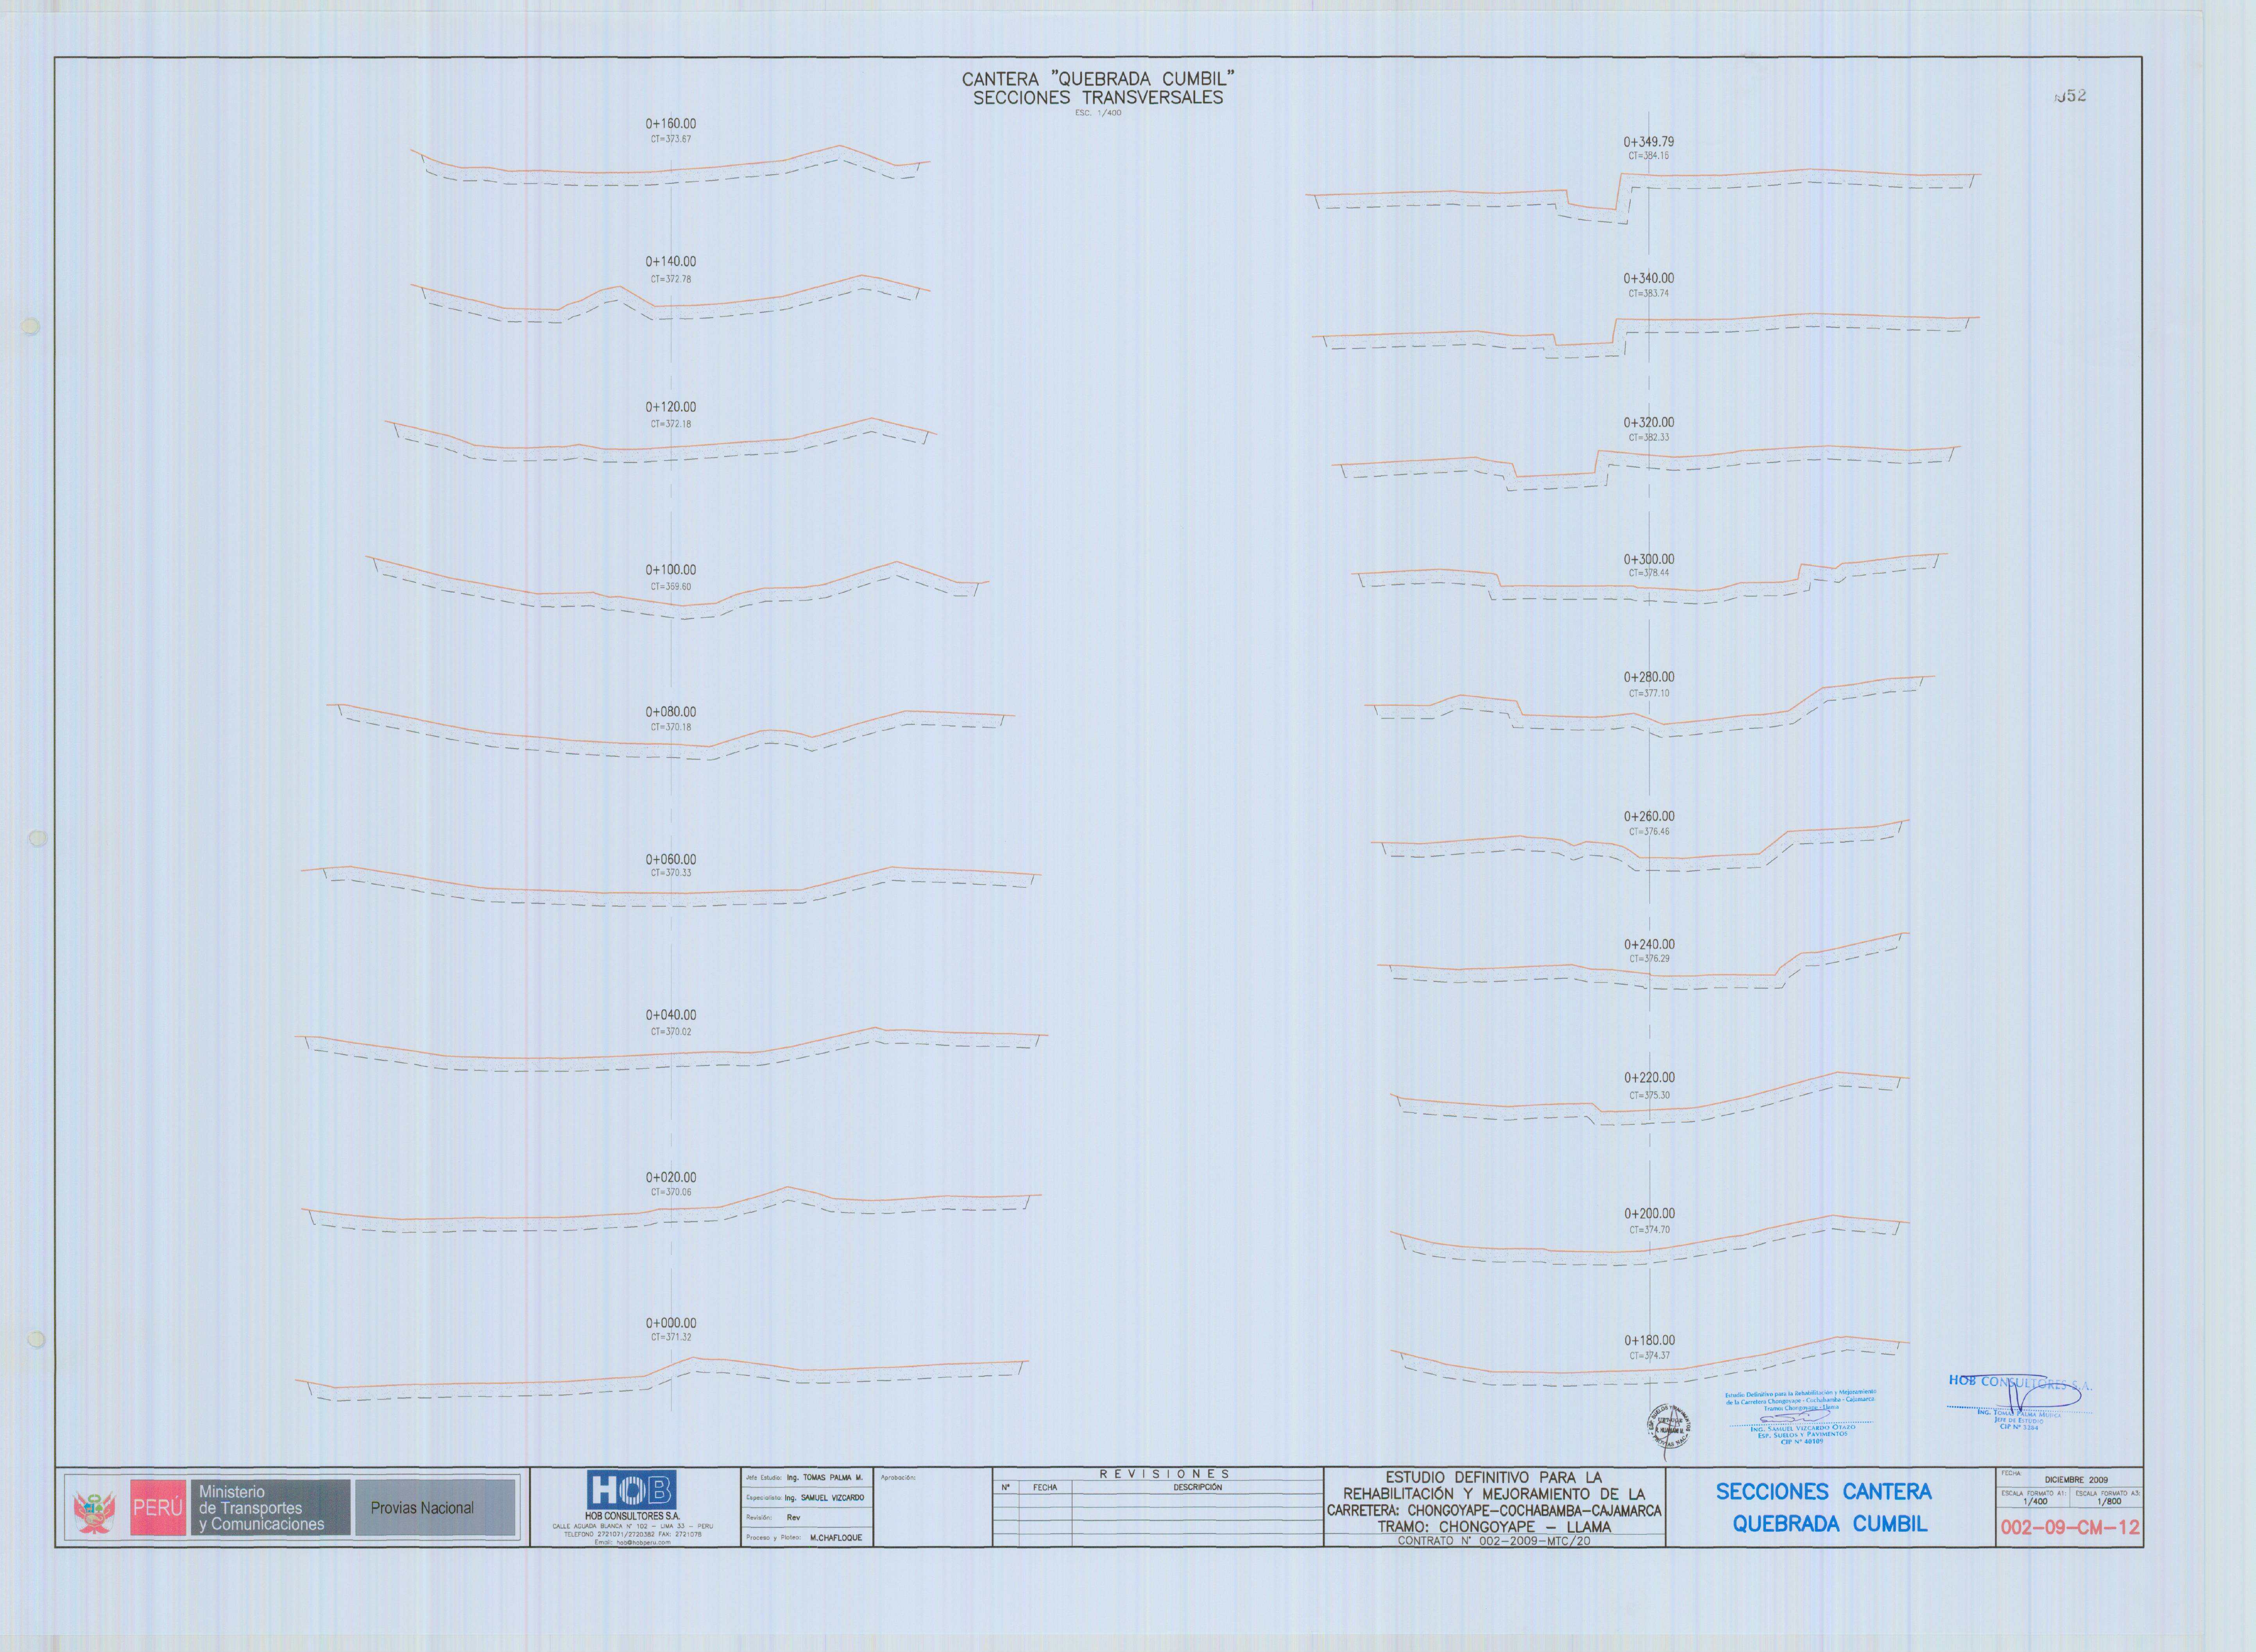
Task: Click the HOB company logo
Action: [631, 1489]
